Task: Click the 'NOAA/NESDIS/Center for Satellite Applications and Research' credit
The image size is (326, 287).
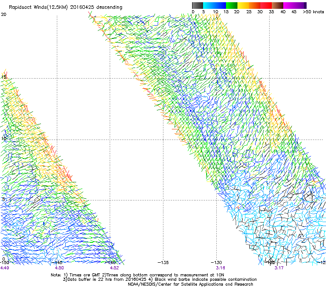Action: 190,284
